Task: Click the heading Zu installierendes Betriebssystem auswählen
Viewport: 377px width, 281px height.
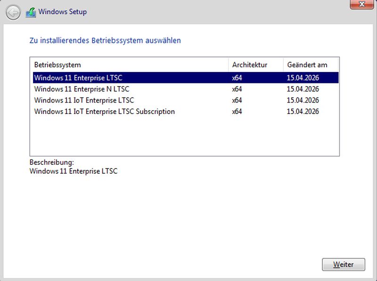Action: coord(105,40)
